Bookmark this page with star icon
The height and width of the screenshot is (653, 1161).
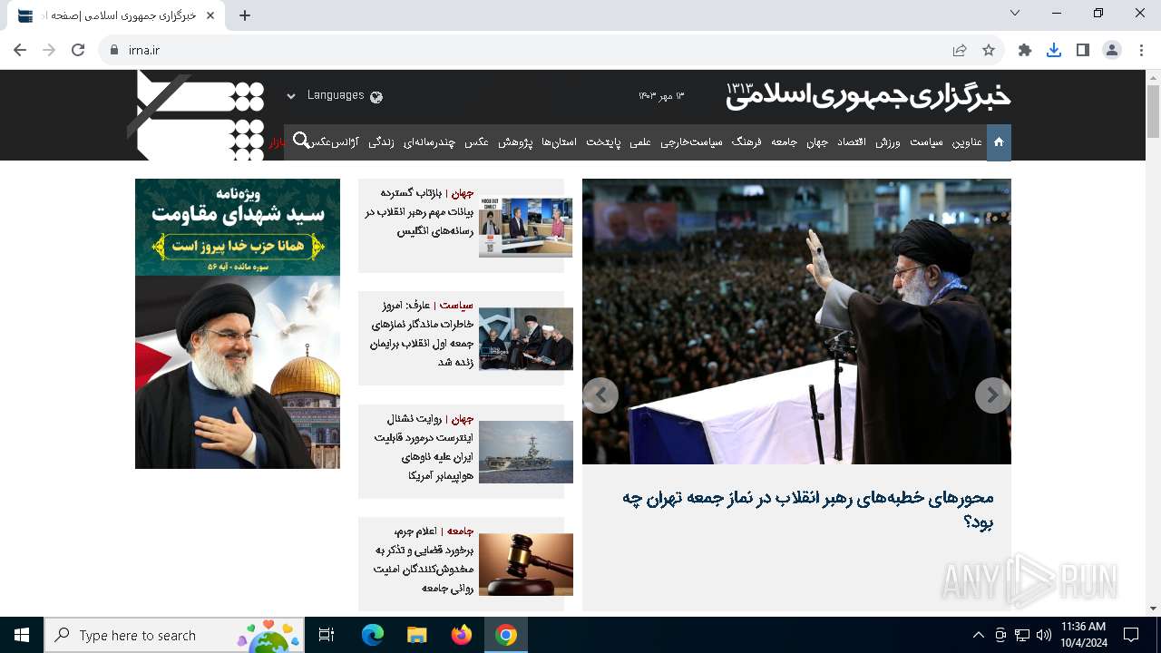tap(989, 50)
